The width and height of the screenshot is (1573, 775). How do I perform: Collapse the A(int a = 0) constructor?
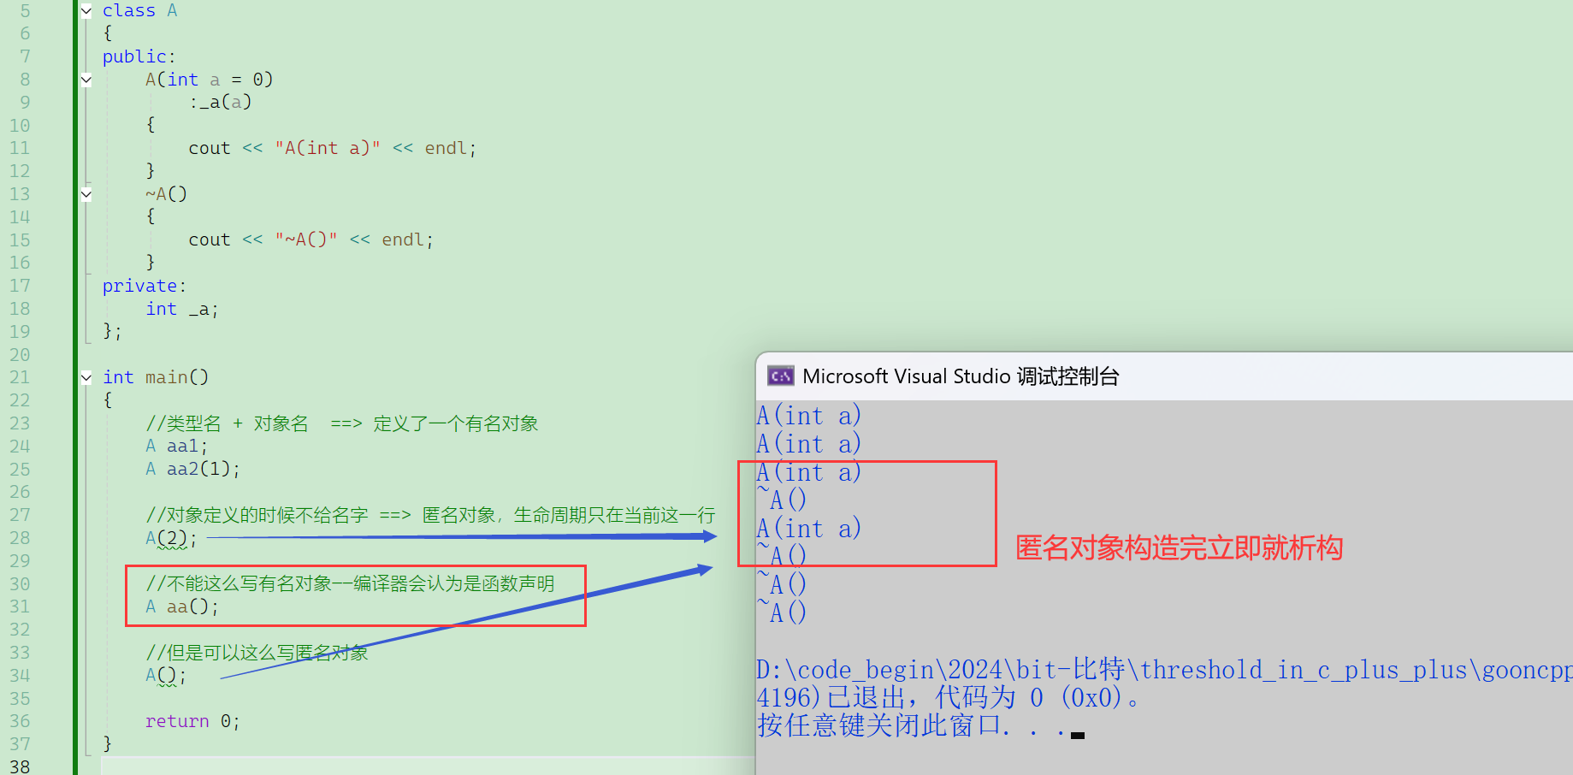click(86, 80)
